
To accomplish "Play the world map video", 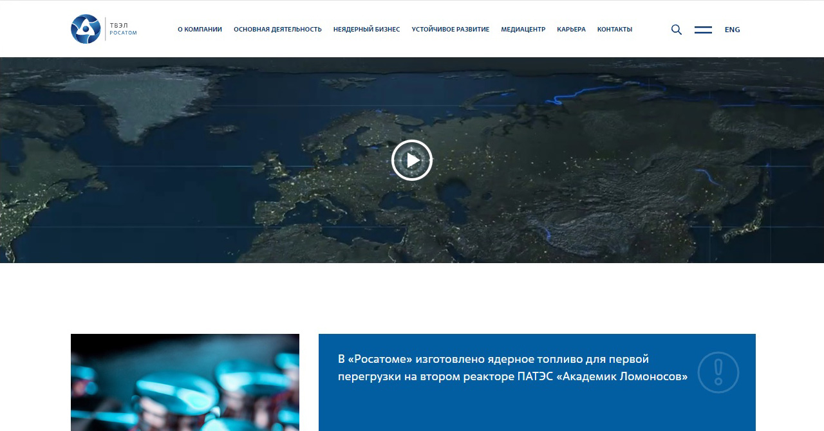I will pyautogui.click(x=412, y=160).
